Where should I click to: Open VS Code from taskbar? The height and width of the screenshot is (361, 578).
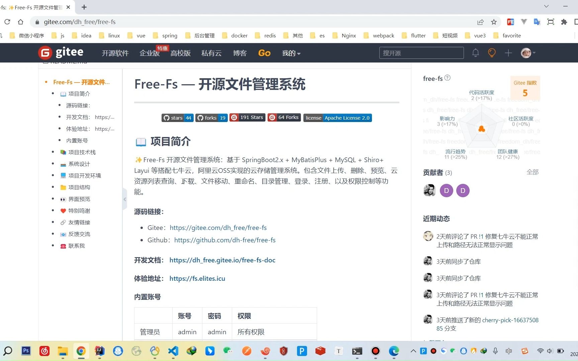coord(173,351)
